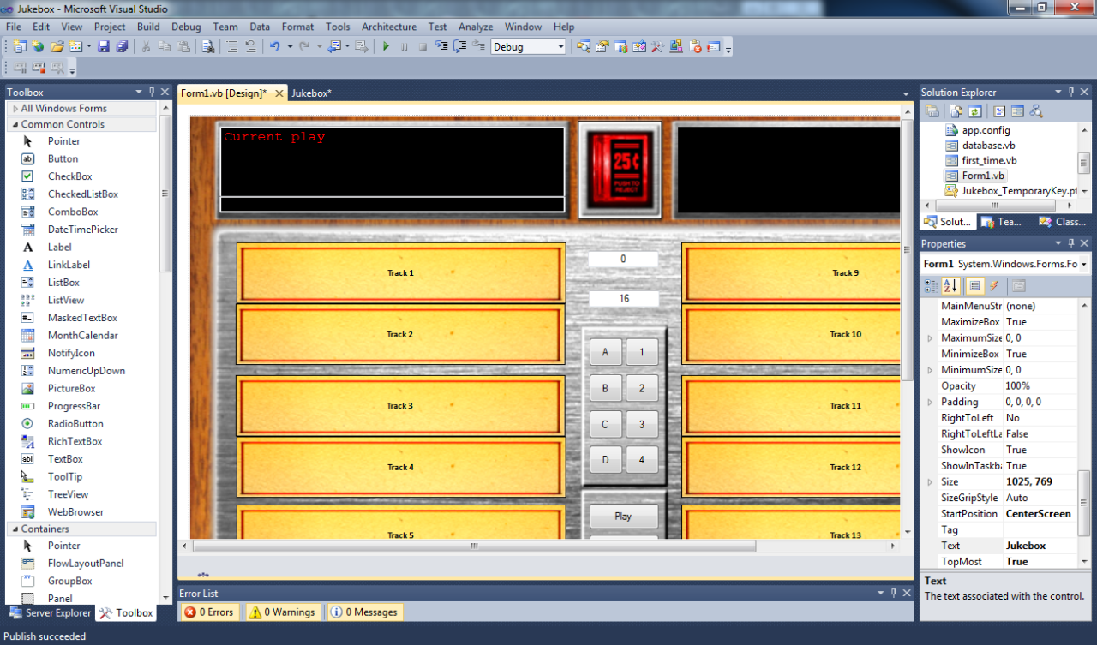1097x645 pixels.
Task: Click the designer's horizontal scrollbar thumb
Action: (474, 546)
